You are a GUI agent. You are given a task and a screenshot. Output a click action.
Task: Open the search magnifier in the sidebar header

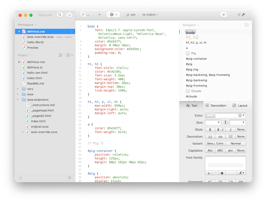pyautogui.click(x=60, y=15)
